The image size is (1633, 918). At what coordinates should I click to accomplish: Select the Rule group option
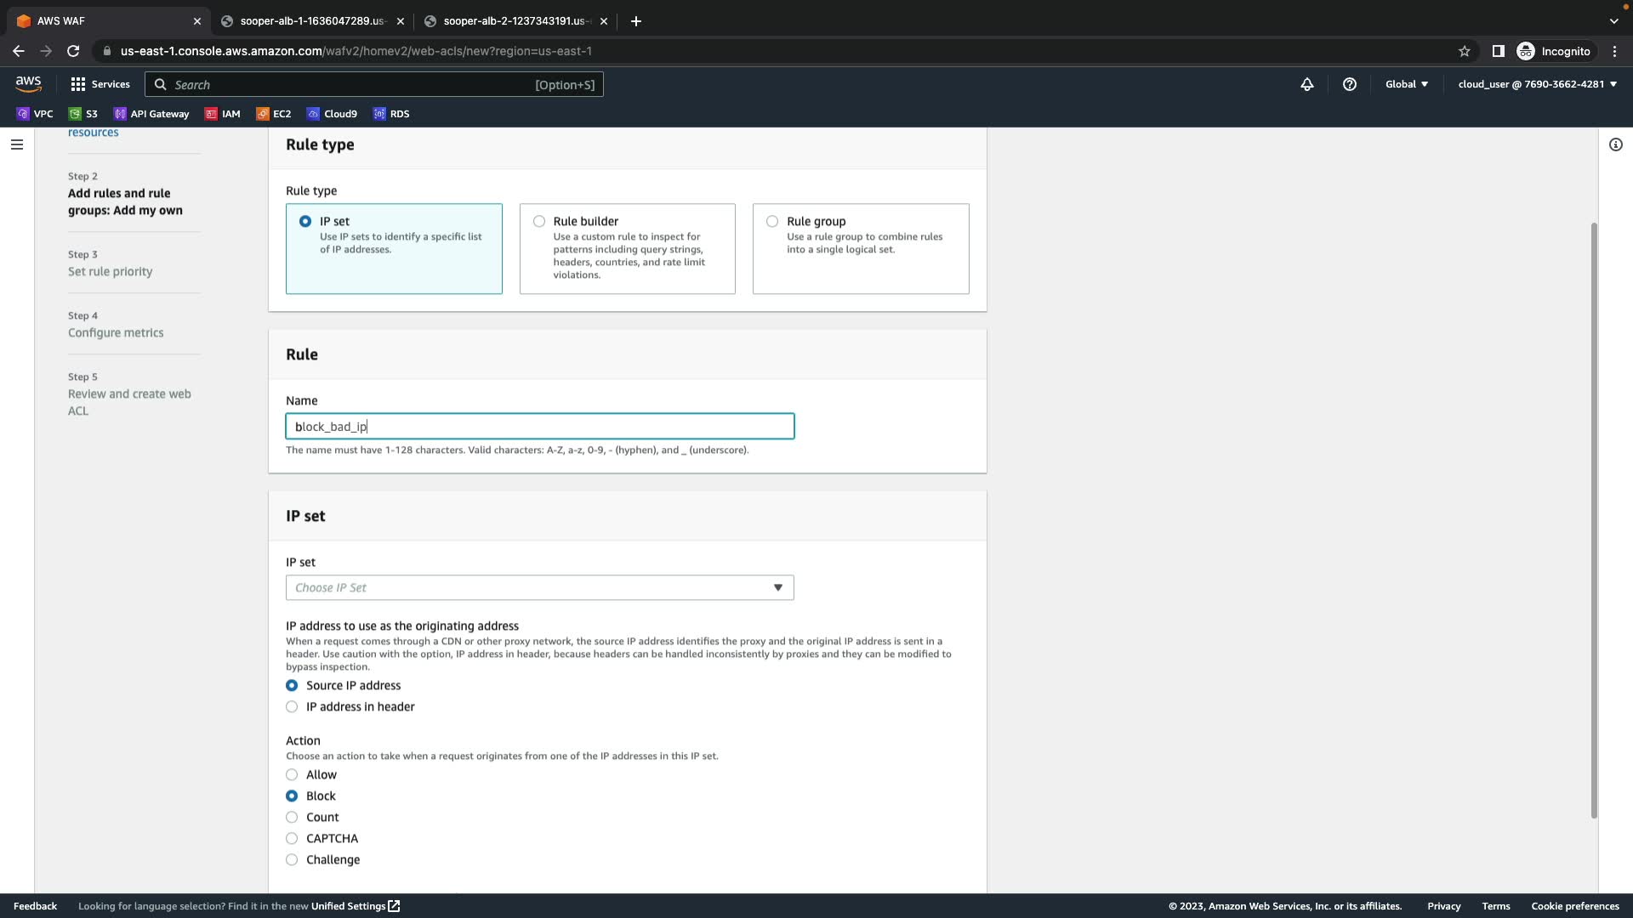pyautogui.click(x=772, y=221)
